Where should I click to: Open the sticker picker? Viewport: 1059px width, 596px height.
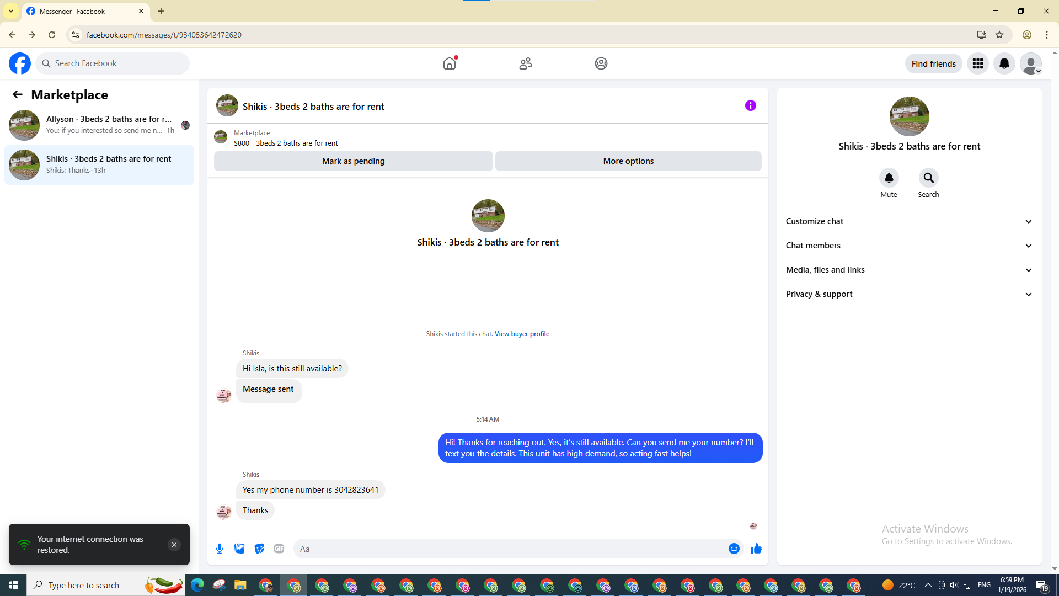[x=259, y=549]
